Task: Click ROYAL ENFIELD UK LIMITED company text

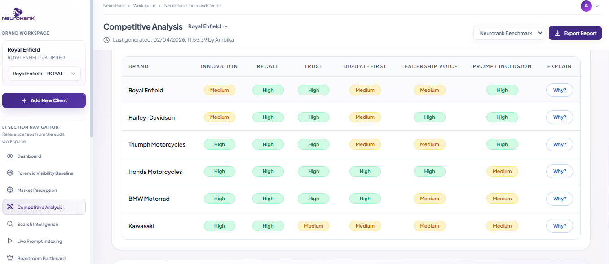Action: point(36,58)
